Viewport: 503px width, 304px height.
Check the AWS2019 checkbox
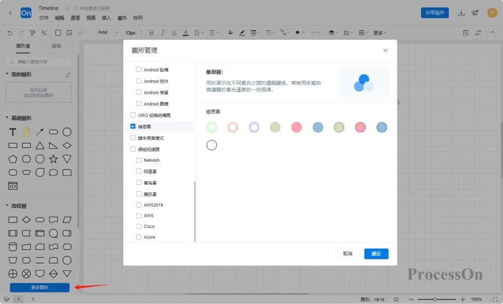[139, 205]
